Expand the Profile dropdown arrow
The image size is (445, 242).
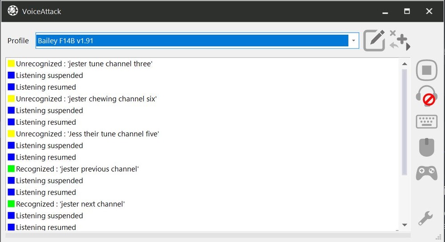(353, 41)
